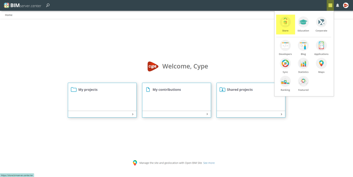The width and height of the screenshot is (353, 177).
Task: Open the Sync icon
Action: pyautogui.click(x=285, y=63)
